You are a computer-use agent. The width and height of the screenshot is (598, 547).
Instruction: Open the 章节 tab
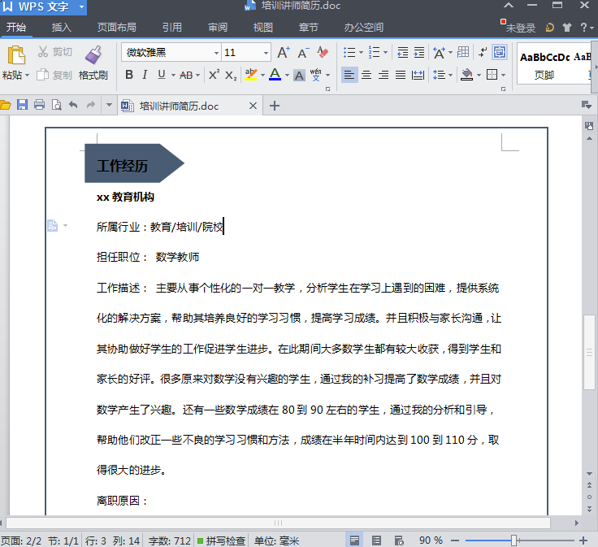coord(309,27)
